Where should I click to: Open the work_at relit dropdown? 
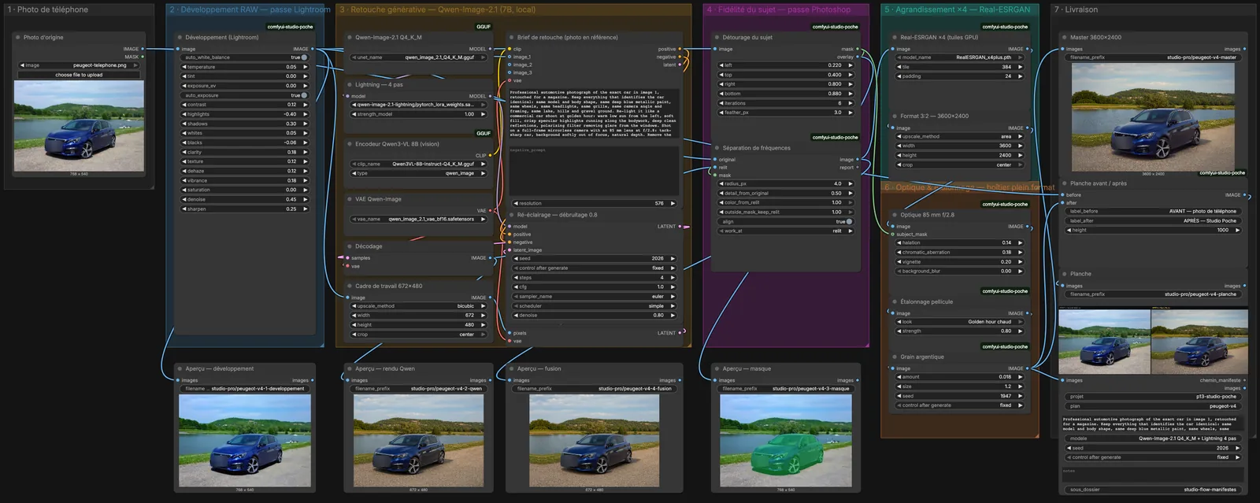[786, 231]
